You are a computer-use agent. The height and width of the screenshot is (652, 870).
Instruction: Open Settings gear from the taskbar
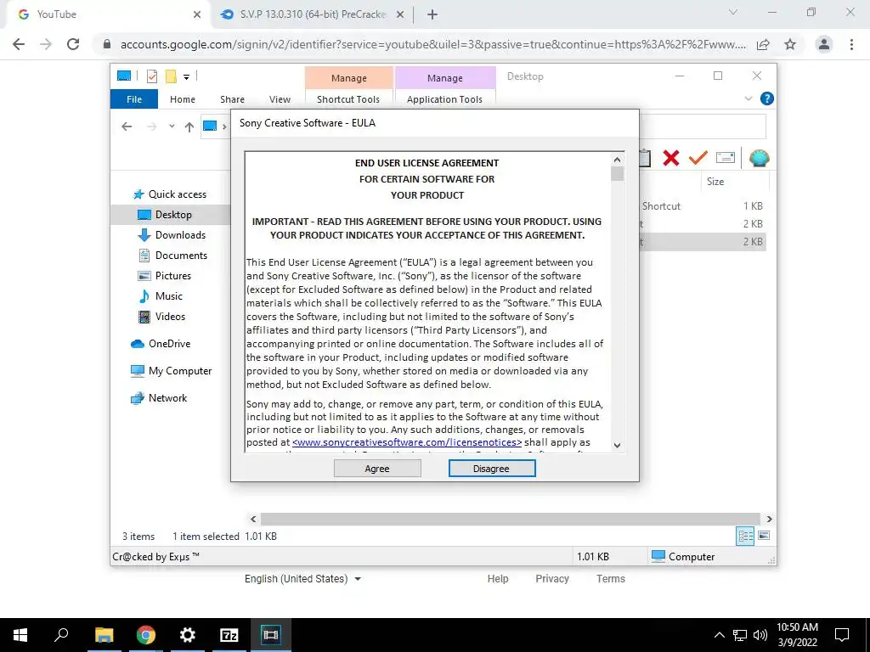[188, 635]
